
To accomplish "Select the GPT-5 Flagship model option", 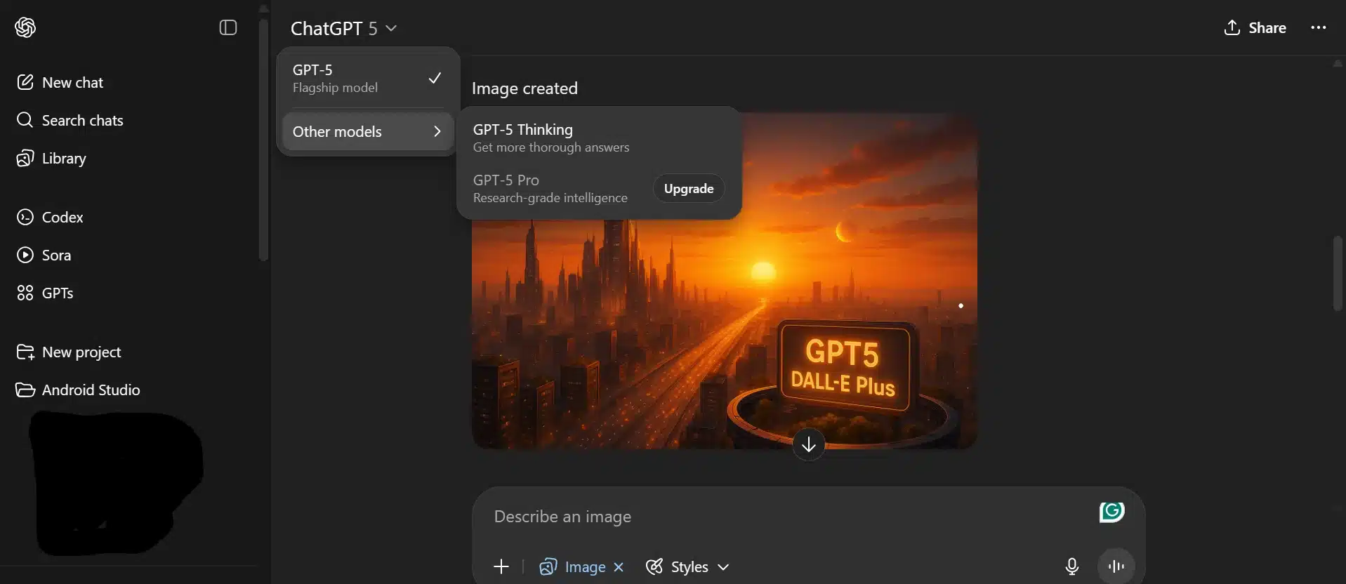I will click(367, 78).
